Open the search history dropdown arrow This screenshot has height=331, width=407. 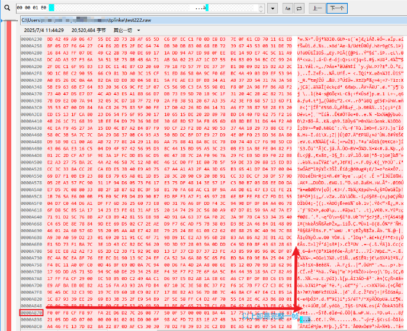(x=273, y=8)
